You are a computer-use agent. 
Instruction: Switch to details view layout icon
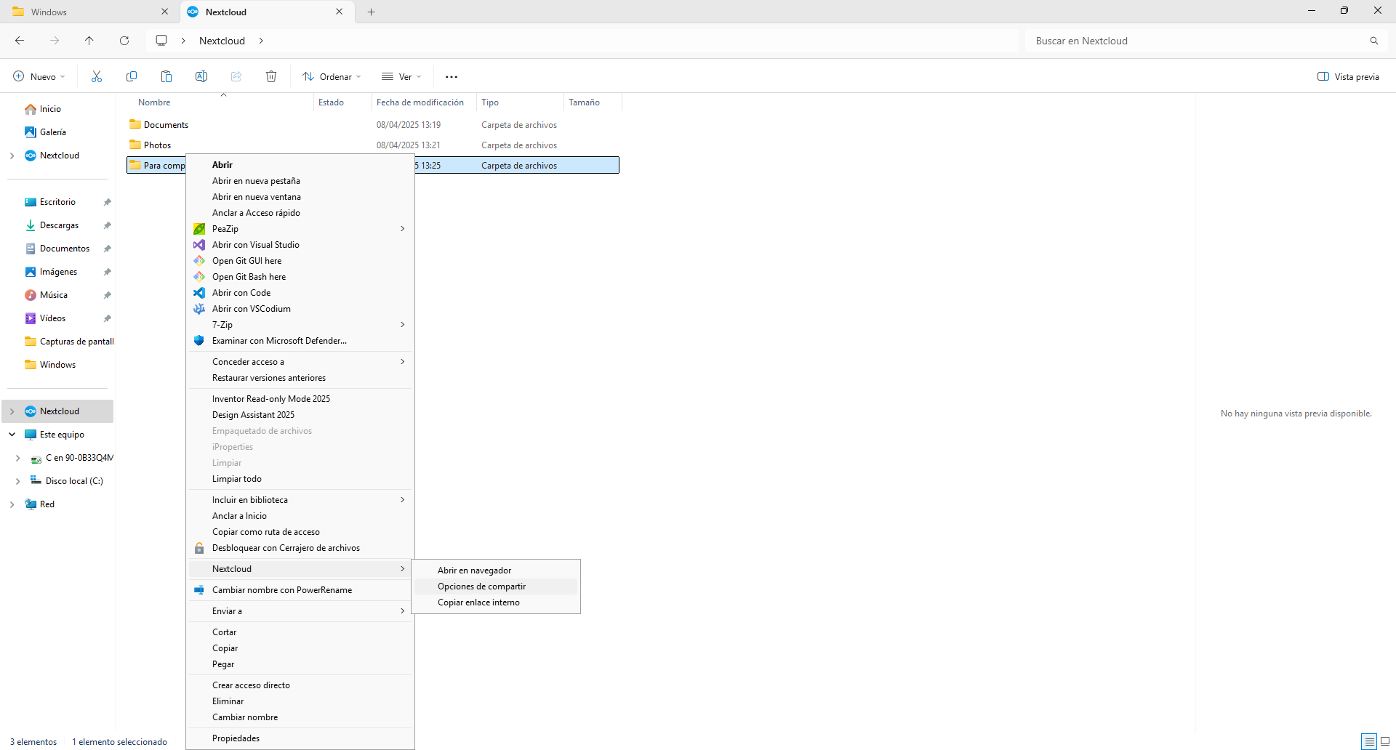[x=1369, y=741]
